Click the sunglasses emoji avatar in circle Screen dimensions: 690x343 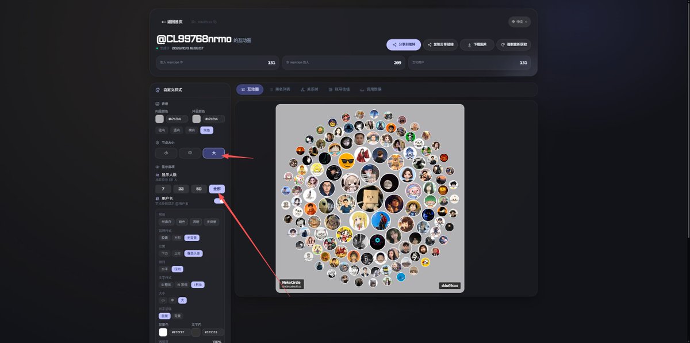(x=346, y=161)
